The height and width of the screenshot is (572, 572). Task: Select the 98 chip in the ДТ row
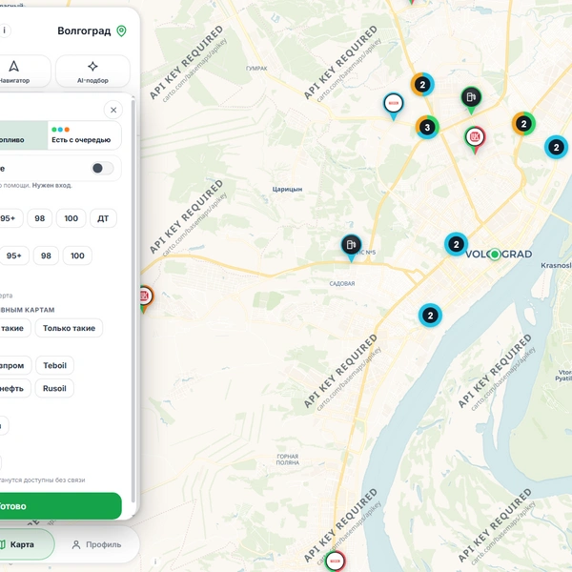40,218
